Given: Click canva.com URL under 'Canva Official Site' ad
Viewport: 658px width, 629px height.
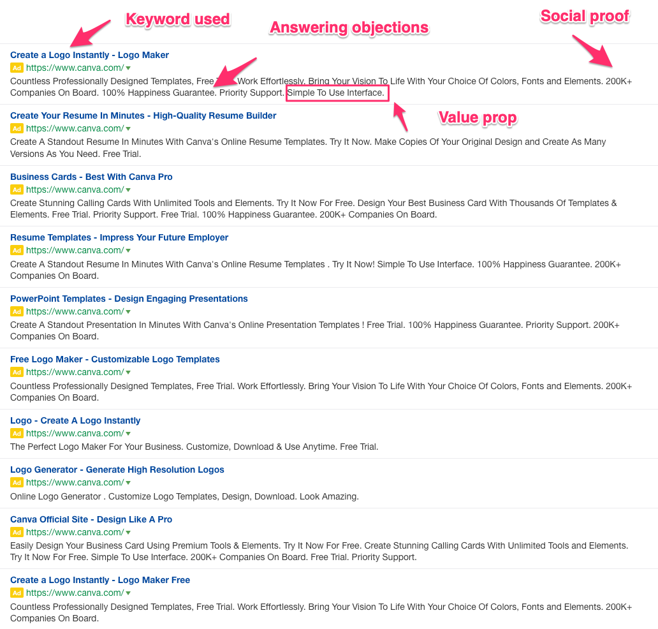Looking at the screenshot, I should (75, 532).
